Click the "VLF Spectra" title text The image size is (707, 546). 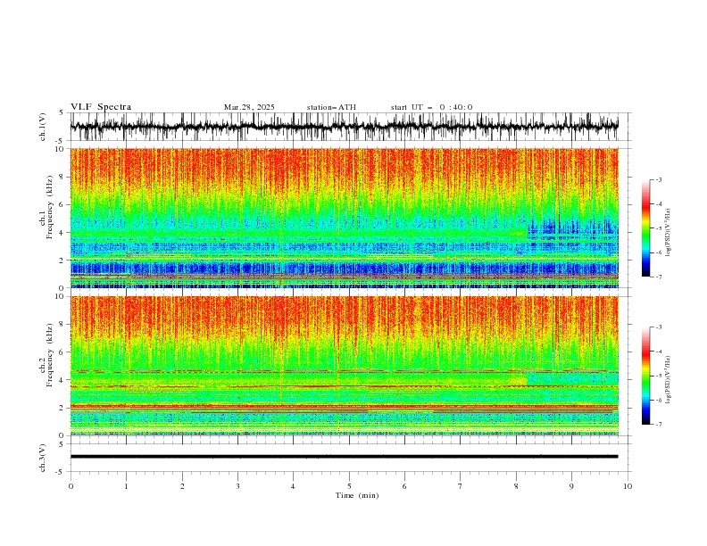101,107
